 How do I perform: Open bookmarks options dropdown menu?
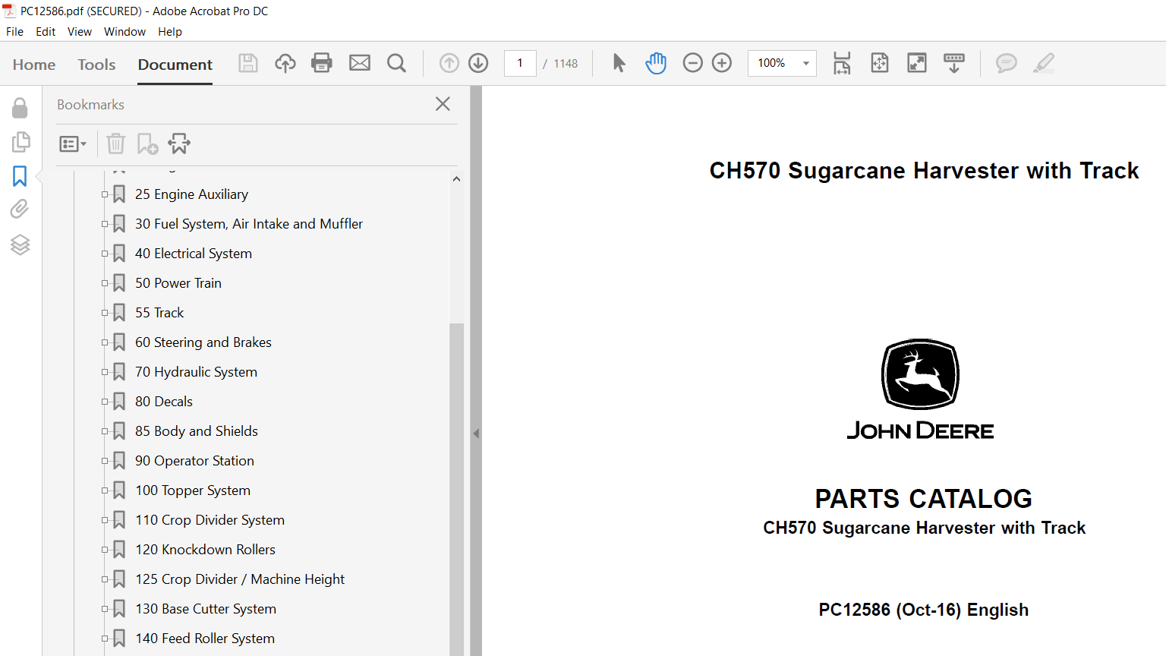tap(73, 143)
